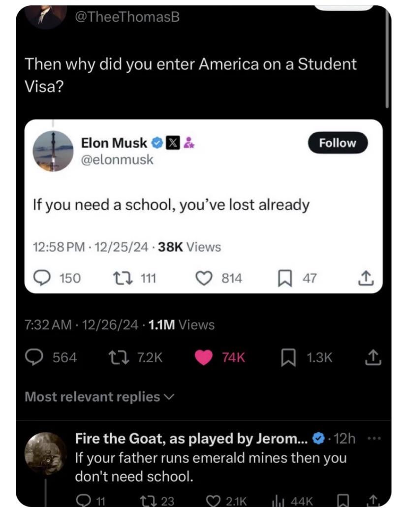Open the quoted tweet about needing a school

[x=171, y=204]
